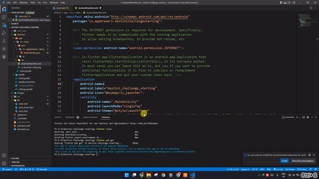Open File Explorer from the taskbar
The width and height of the screenshot is (319, 179).
click(x=149, y=175)
